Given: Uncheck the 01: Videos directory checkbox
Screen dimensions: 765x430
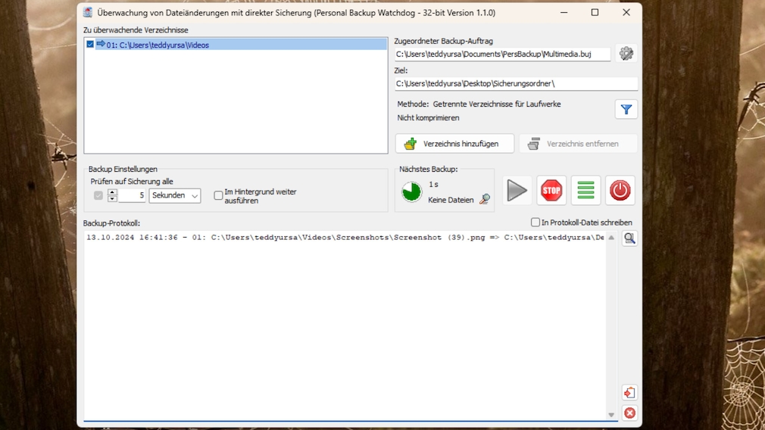Looking at the screenshot, I should click(90, 45).
